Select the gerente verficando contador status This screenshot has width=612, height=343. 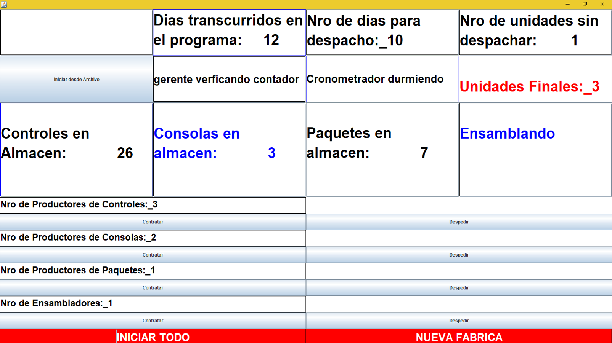(229, 79)
